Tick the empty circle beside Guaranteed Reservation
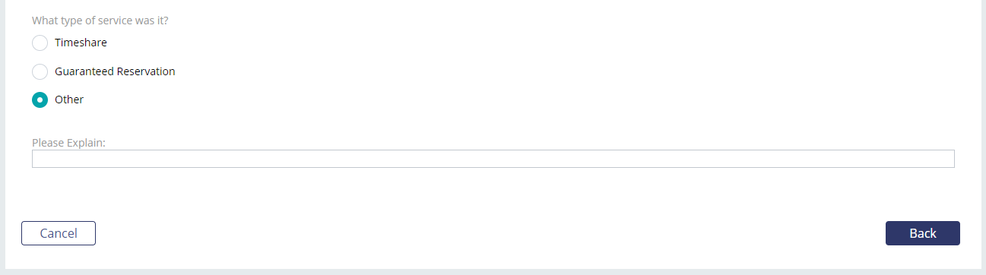 40,71
